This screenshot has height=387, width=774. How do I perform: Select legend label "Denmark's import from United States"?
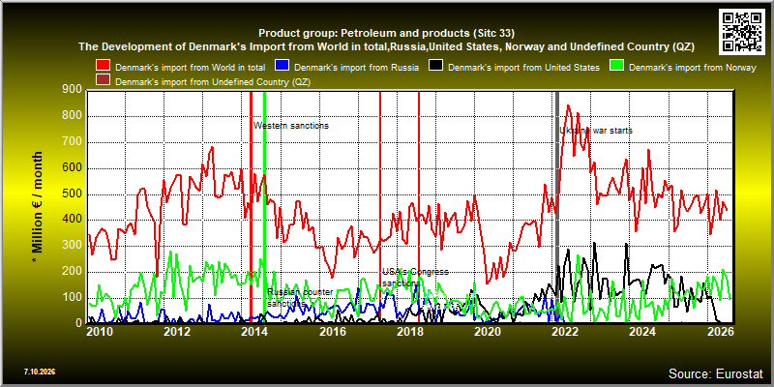click(523, 67)
